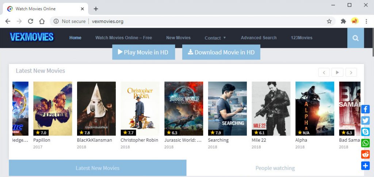This screenshot has width=374, height=177.
Task: Open Watch Movies Online – Free
Action: click(123, 38)
